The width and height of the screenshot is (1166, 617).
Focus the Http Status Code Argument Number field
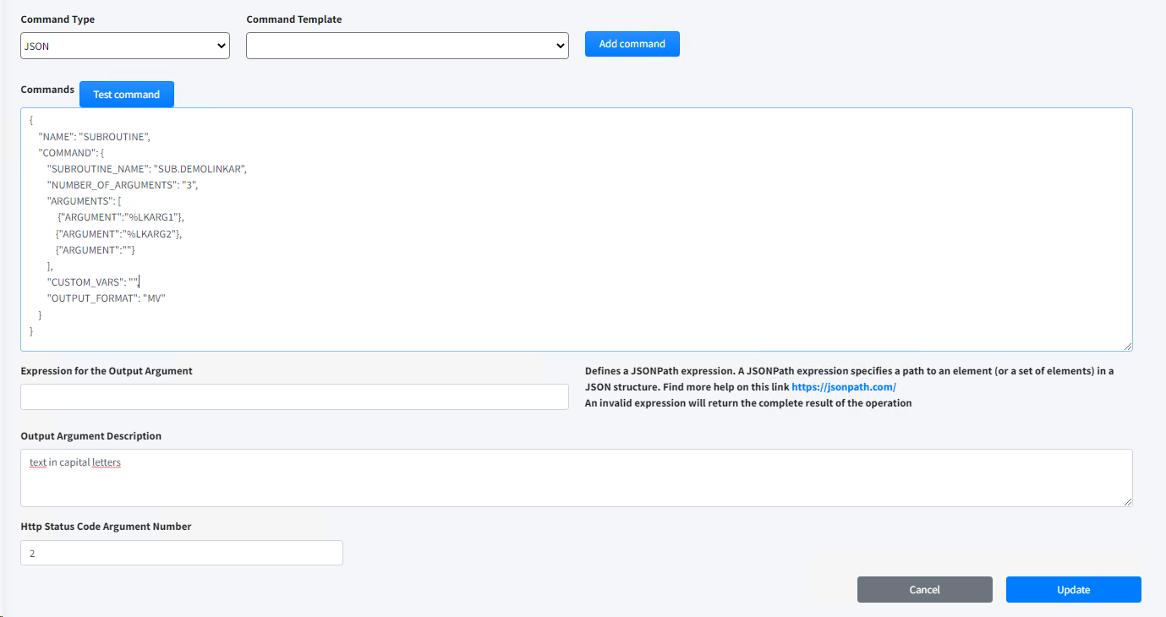pyautogui.click(x=182, y=553)
